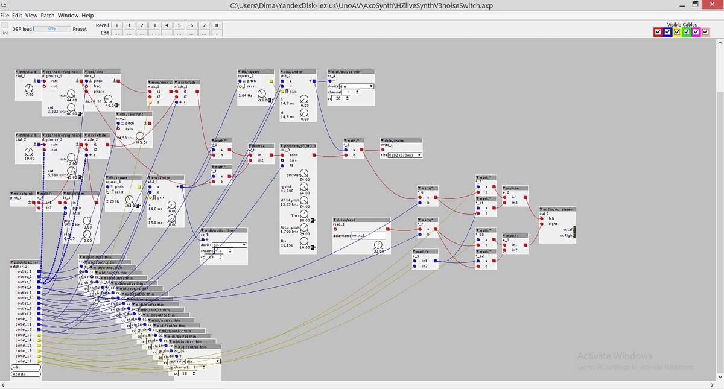This screenshot has height=389, width=724.
Task: Open the patch/patcher header triangle menu
Action: tap(13, 262)
